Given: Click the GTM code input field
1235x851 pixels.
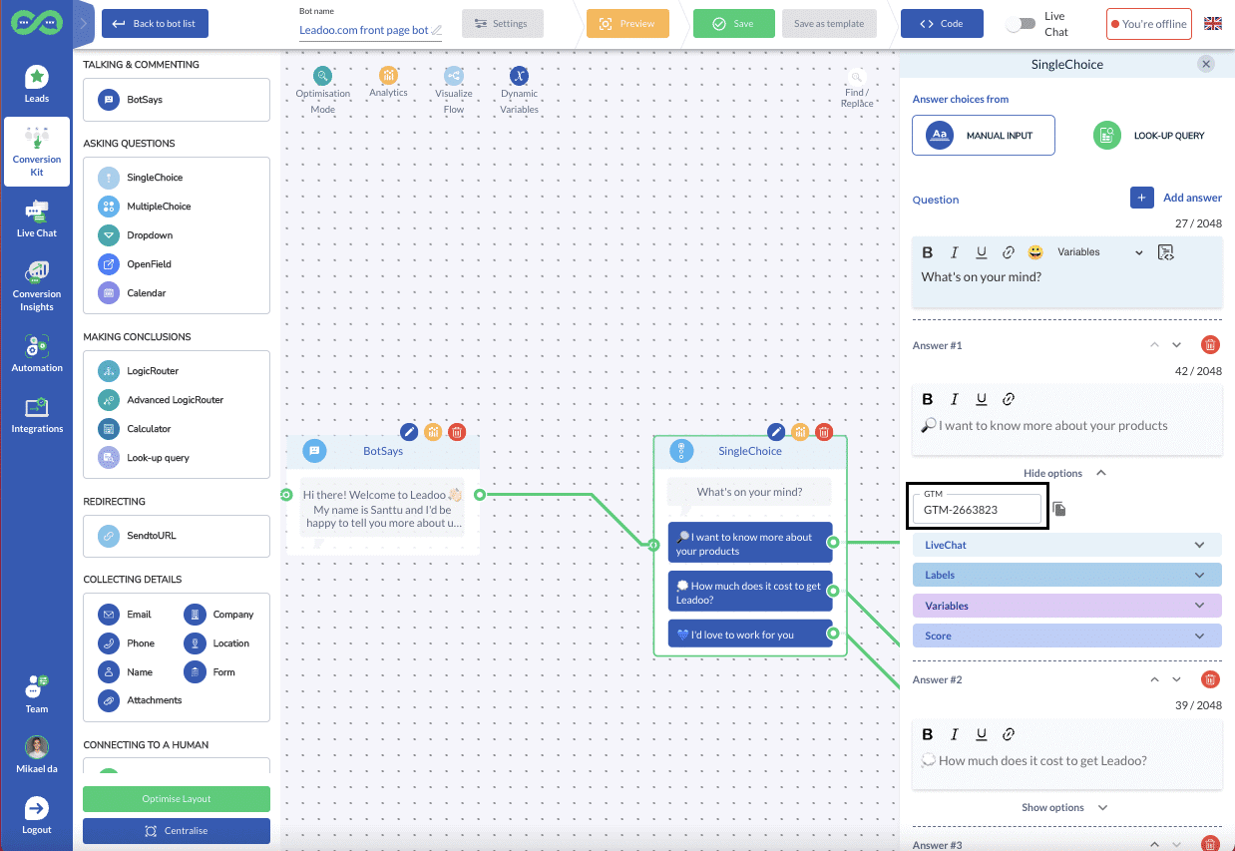Looking at the screenshot, I should tap(976, 510).
